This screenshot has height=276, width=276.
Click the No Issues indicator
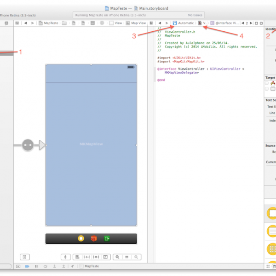click(195, 15)
